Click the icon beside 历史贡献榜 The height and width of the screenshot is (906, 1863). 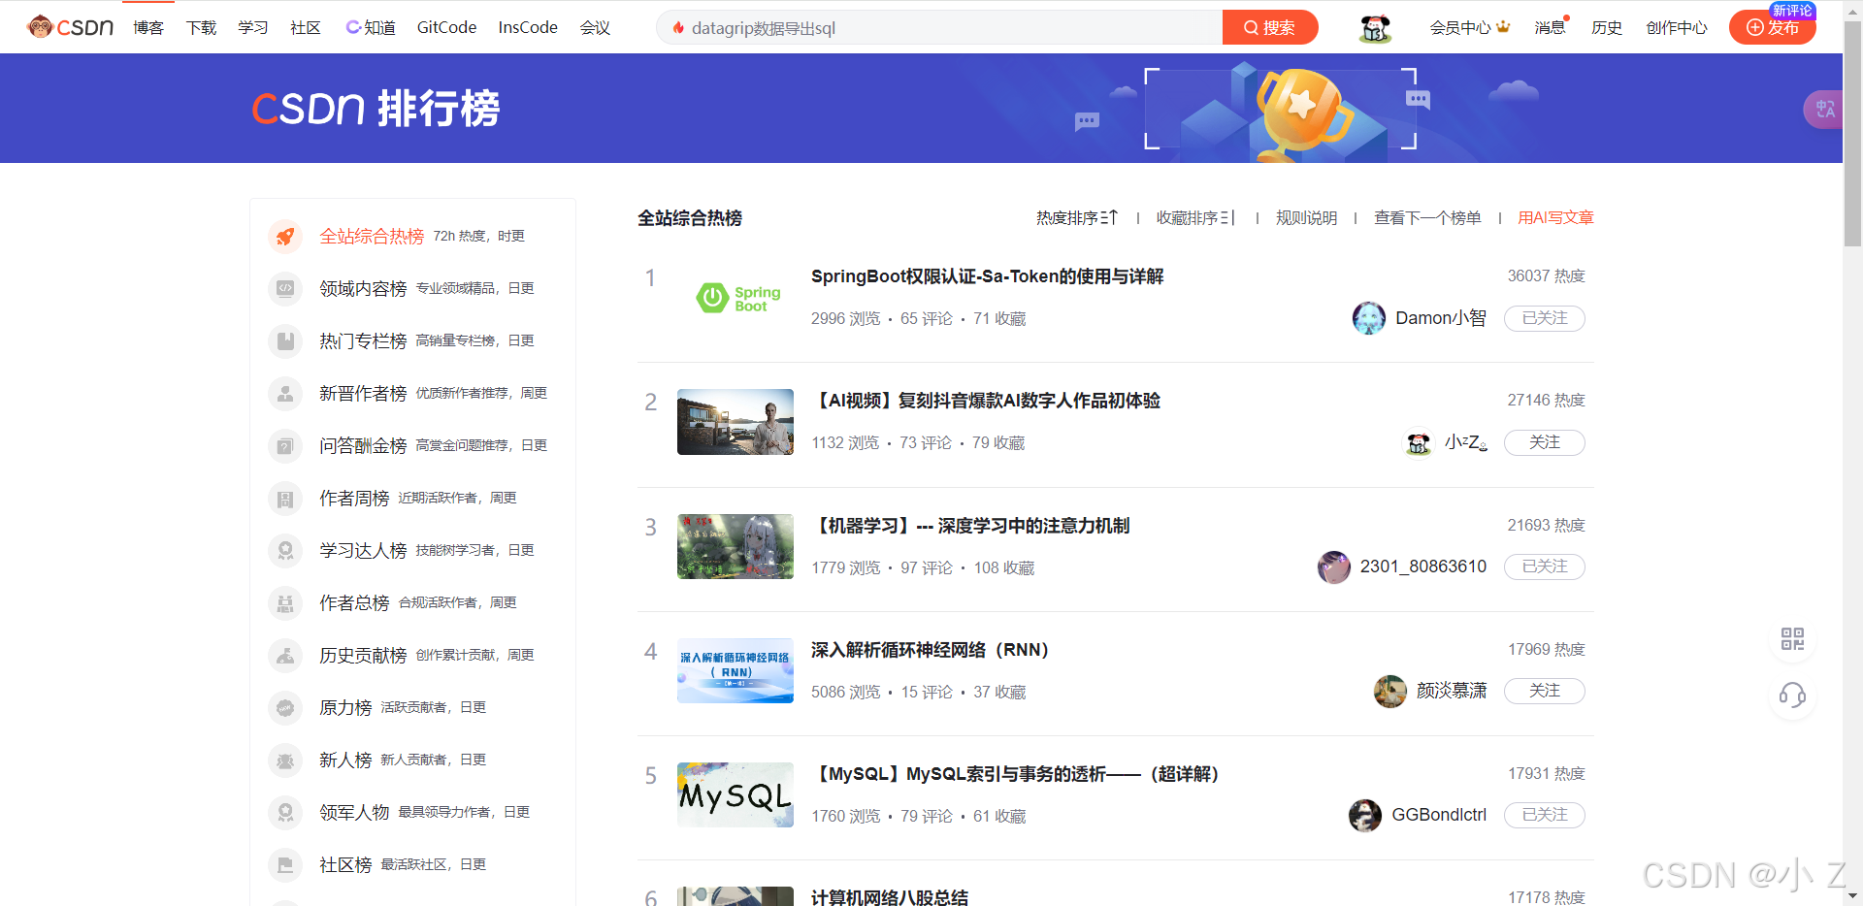pyautogui.click(x=285, y=655)
